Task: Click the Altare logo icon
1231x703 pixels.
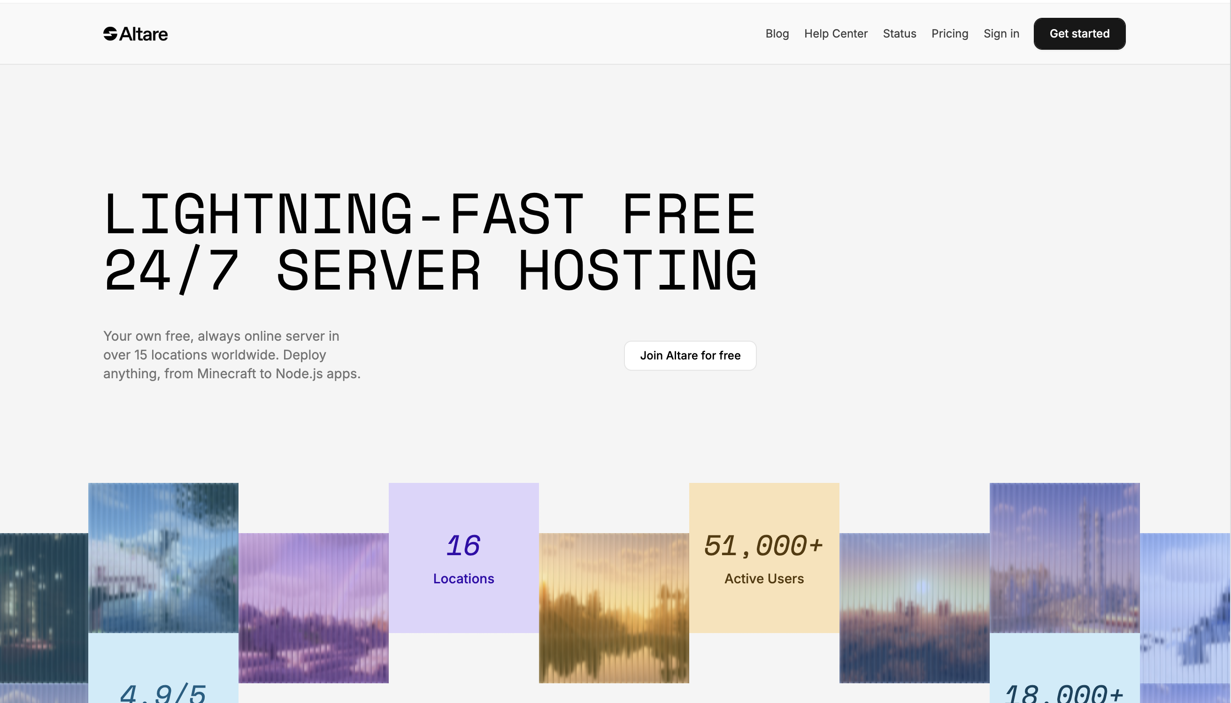Action: 110,34
